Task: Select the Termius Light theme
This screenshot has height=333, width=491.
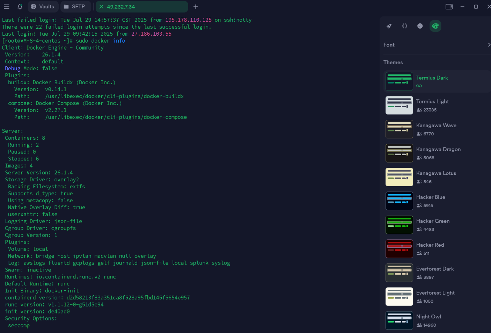Action: 437,105
